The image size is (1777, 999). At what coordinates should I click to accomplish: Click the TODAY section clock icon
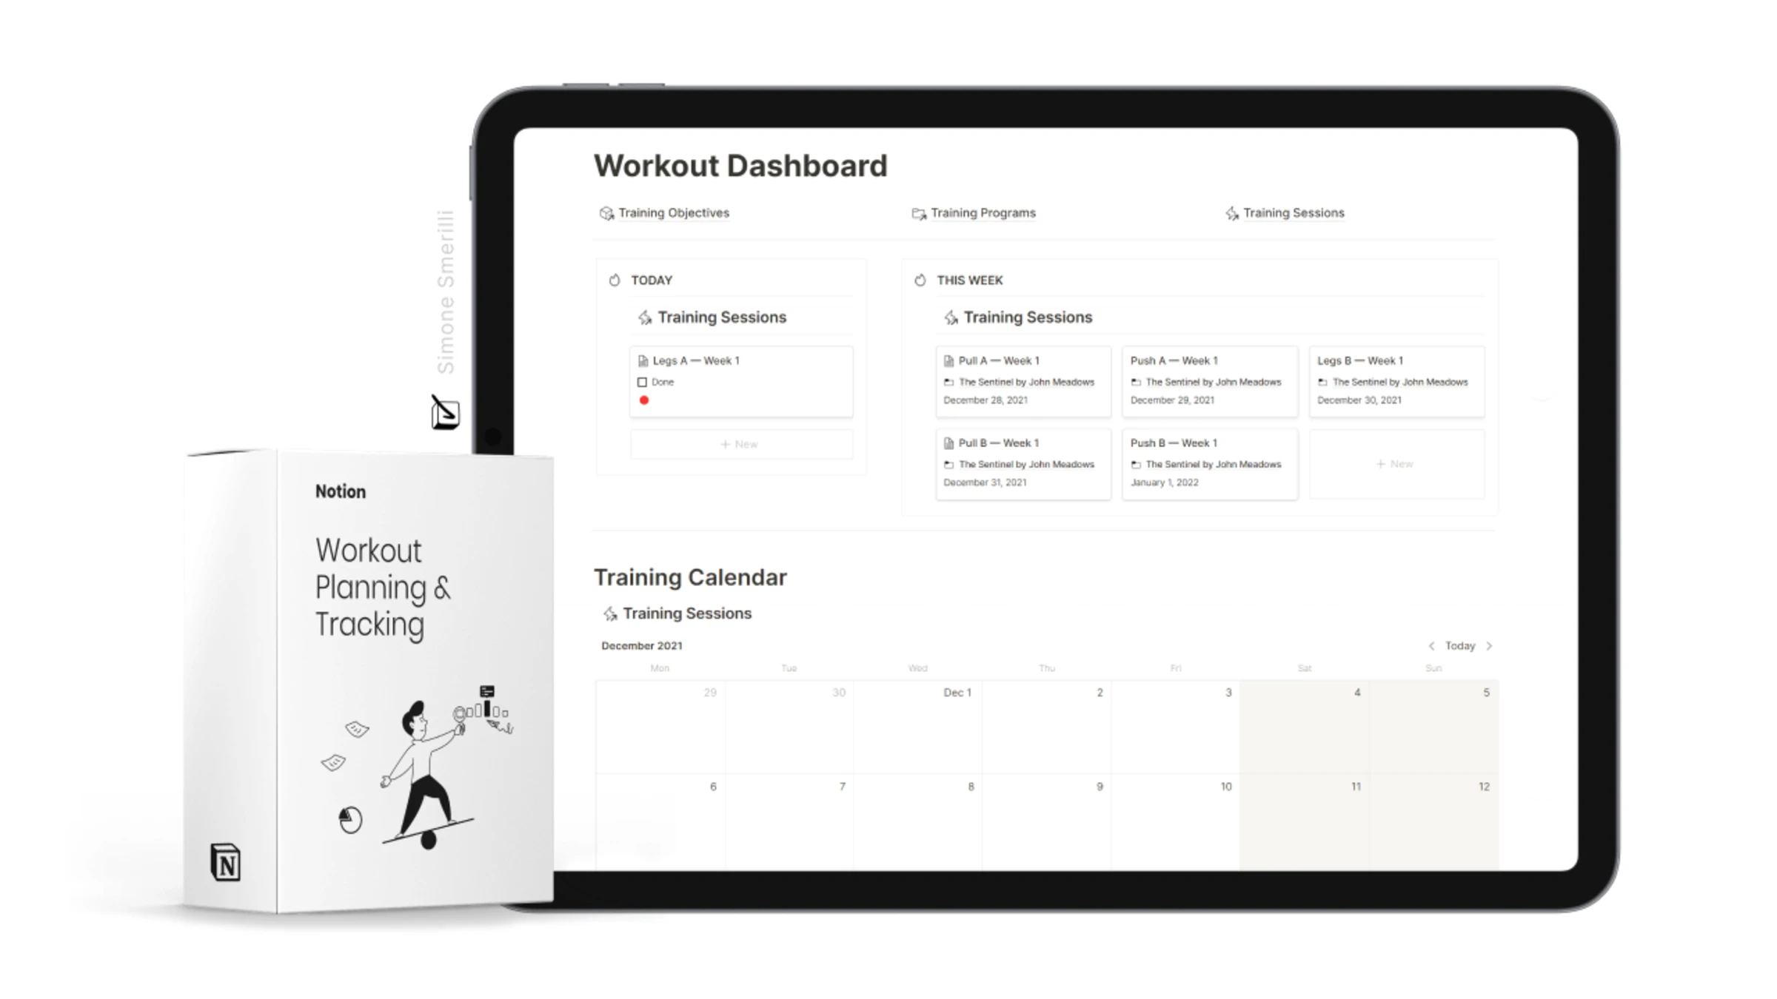[x=616, y=279]
